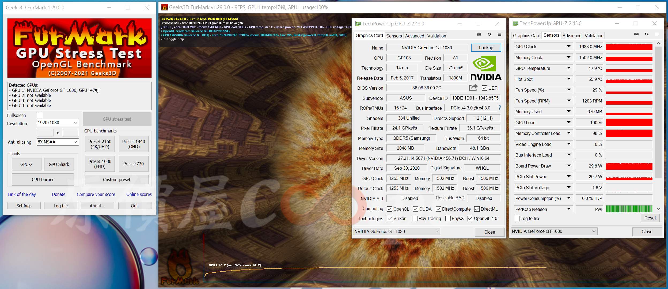
Task: Open the Online scores link
Action: 139,194
